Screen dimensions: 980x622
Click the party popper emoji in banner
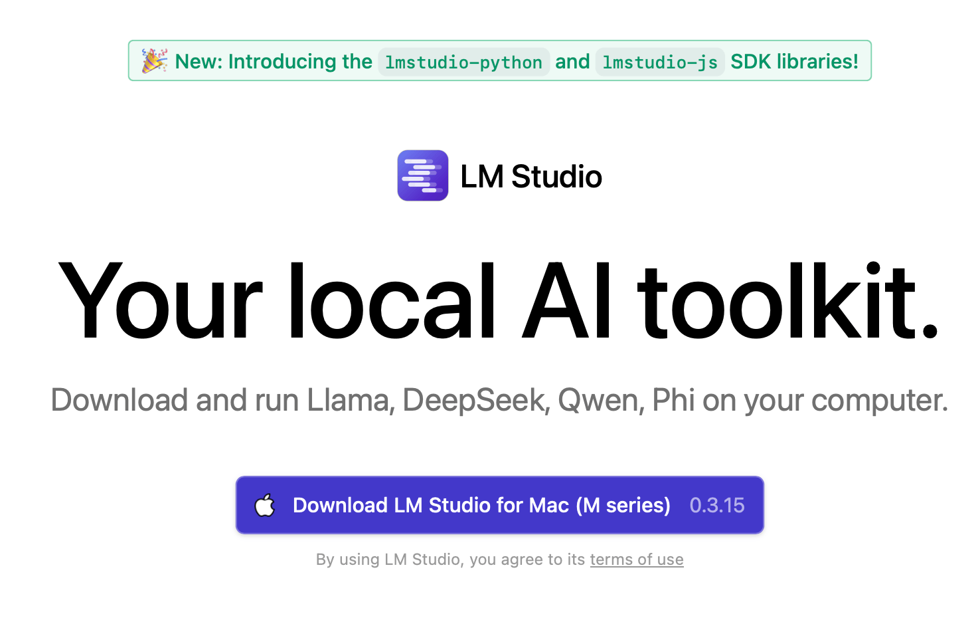(x=154, y=61)
